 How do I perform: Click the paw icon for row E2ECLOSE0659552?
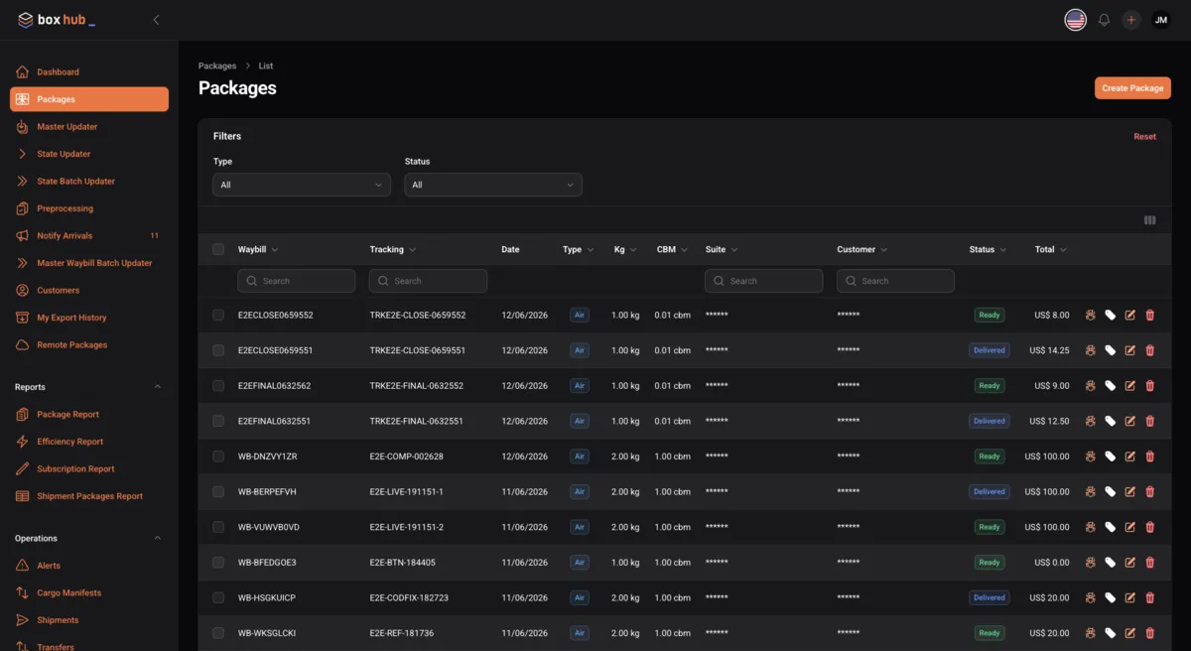[1090, 316]
